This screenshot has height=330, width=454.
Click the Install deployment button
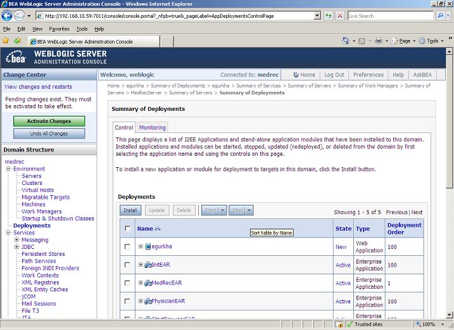(130, 210)
